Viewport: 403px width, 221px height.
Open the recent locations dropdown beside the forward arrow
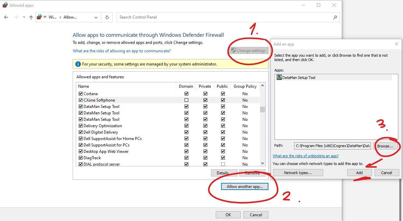(x=23, y=17)
